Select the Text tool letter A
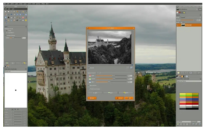This screenshot has width=208, height=129. pyautogui.click(x=9, y=18)
